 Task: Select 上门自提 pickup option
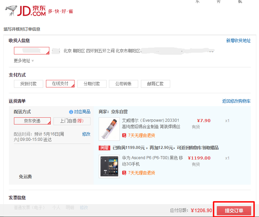pyautogui.click(x=72, y=121)
